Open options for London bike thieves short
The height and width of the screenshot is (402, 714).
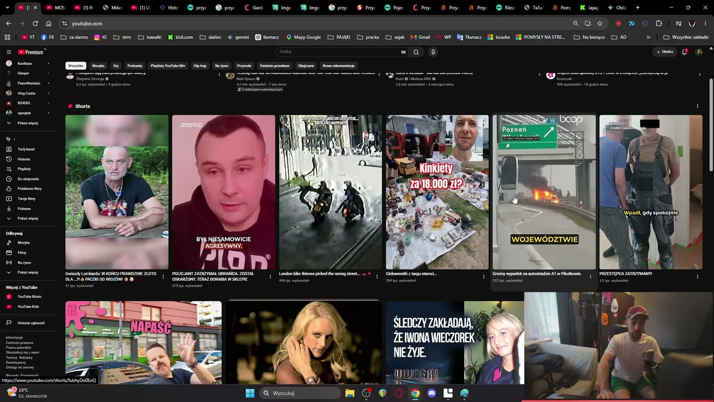pyautogui.click(x=377, y=276)
